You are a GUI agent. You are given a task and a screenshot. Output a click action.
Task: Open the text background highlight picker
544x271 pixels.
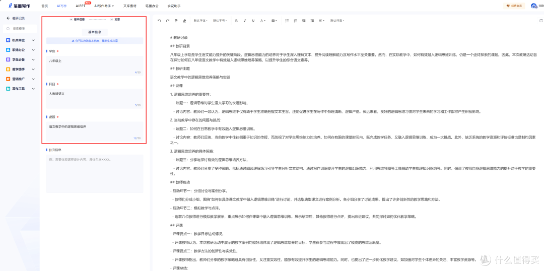click(x=274, y=21)
